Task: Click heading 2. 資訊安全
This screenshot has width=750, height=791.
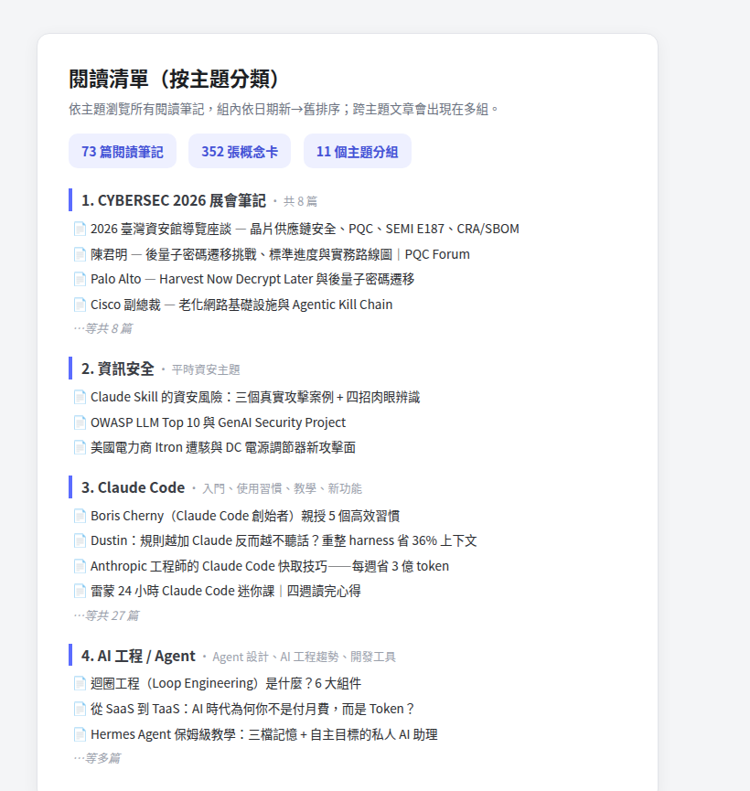Action: click(118, 369)
